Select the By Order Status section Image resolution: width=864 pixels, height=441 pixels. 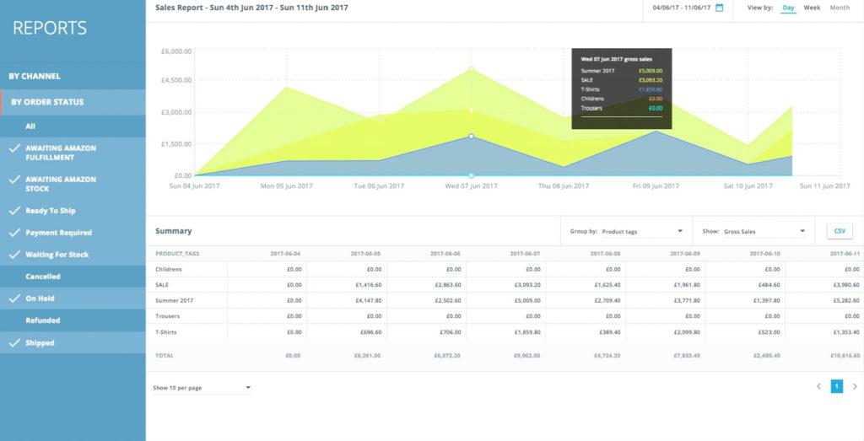pos(46,102)
